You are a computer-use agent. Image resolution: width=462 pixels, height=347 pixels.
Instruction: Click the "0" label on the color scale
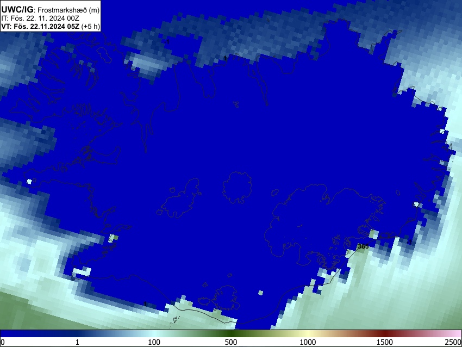click(3, 342)
